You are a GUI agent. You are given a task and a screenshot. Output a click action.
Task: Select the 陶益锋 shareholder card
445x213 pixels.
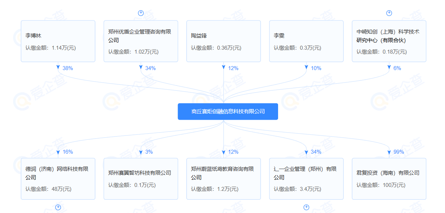pos(223,41)
